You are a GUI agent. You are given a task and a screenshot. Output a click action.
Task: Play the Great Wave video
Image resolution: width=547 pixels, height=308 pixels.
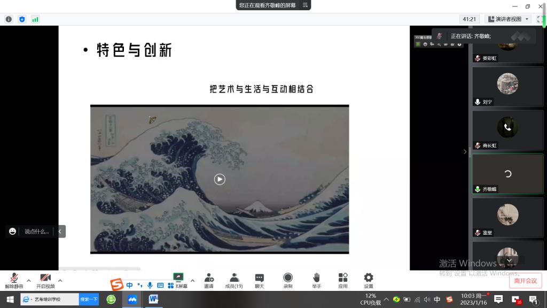(x=220, y=179)
